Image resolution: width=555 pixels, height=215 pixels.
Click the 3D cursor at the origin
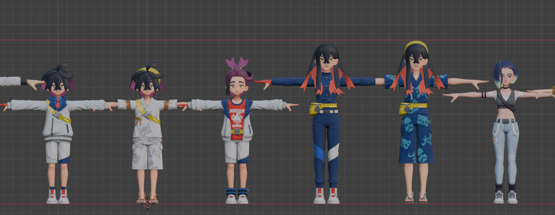pyautogui.click(x=147, y=203)
